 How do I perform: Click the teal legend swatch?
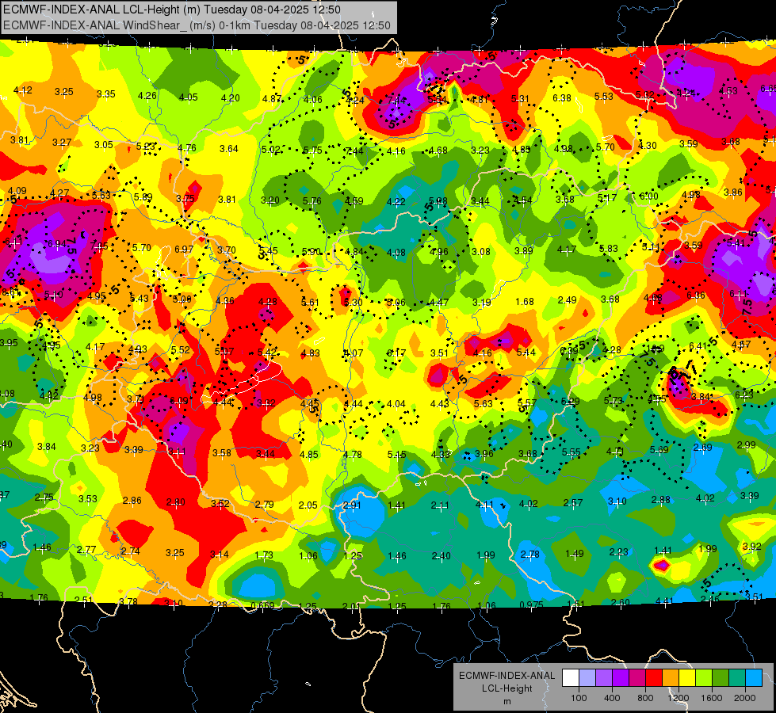pos(737,678)
